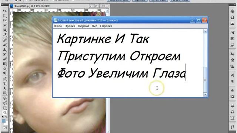Image resolution: width=237 pixels, height=133 pixels.
Task: Select the Rectangular Marquee tool
Action: click(x=5, y=16)
